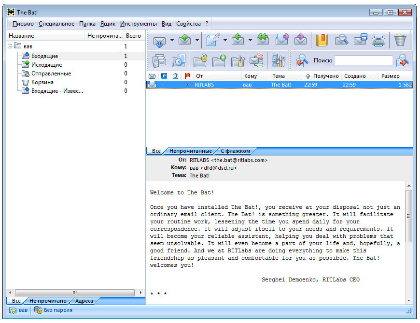Click the Lock folder padlock icon
Viewport: 420px width, 323px height.
[x=200, y=60]
